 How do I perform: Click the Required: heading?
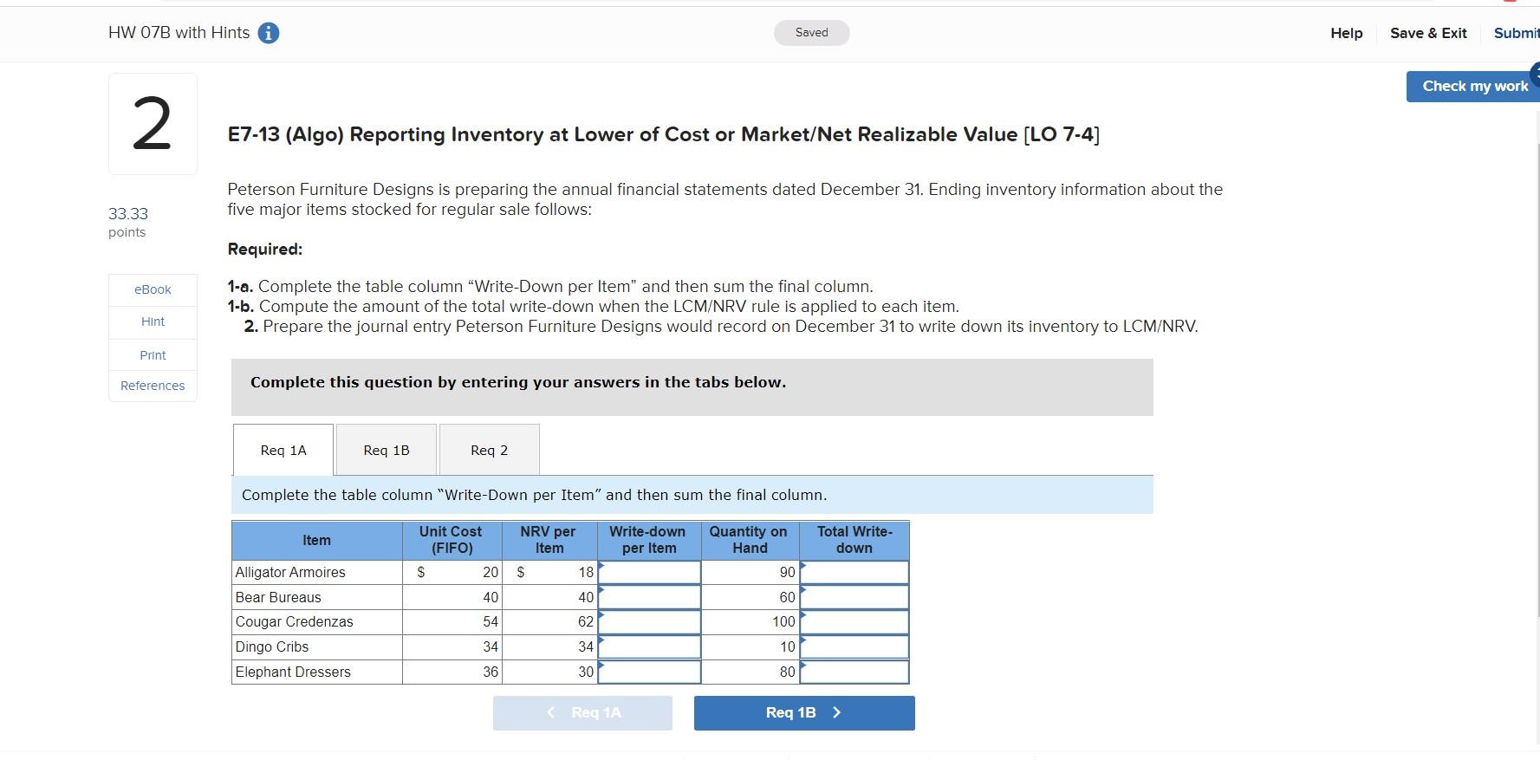point(265,250)
